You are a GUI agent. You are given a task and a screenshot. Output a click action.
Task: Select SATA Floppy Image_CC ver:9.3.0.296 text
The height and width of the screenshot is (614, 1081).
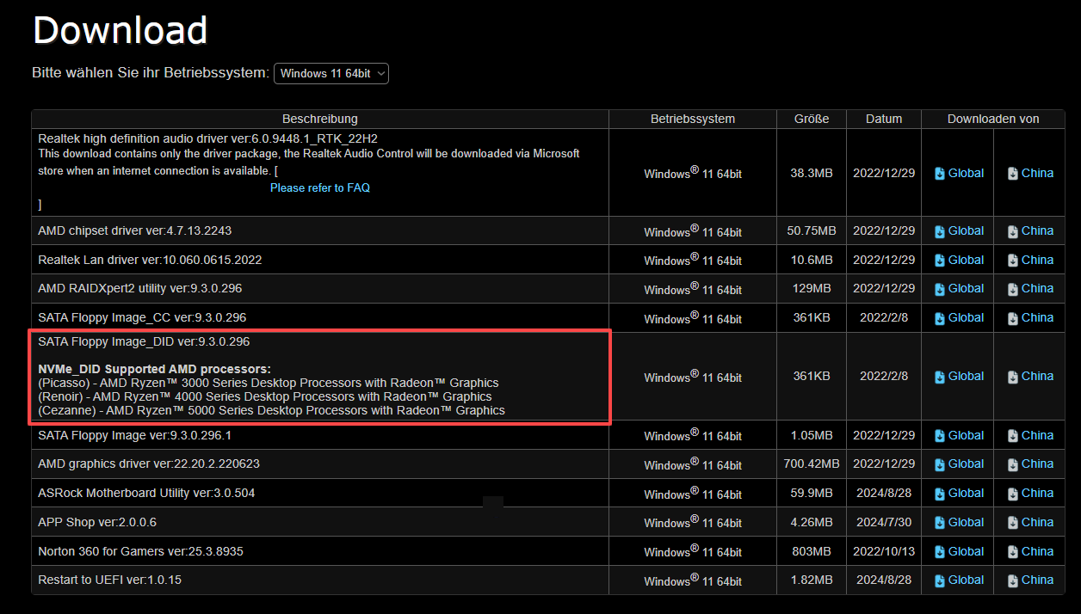[x=142, y=317]
